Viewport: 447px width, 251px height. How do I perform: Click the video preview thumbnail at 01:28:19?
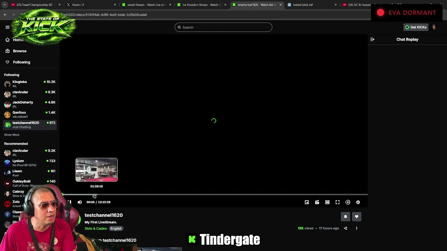click(97, 170)
